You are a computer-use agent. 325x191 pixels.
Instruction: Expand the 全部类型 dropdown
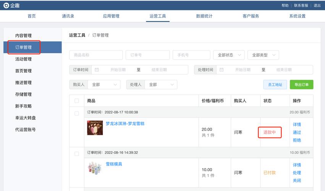click(x=263, y=55)
